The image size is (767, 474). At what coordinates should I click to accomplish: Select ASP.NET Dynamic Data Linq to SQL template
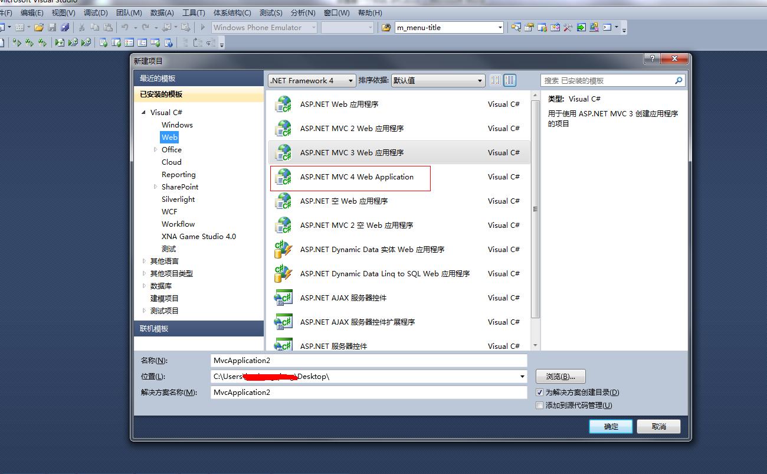coord(399,274)
